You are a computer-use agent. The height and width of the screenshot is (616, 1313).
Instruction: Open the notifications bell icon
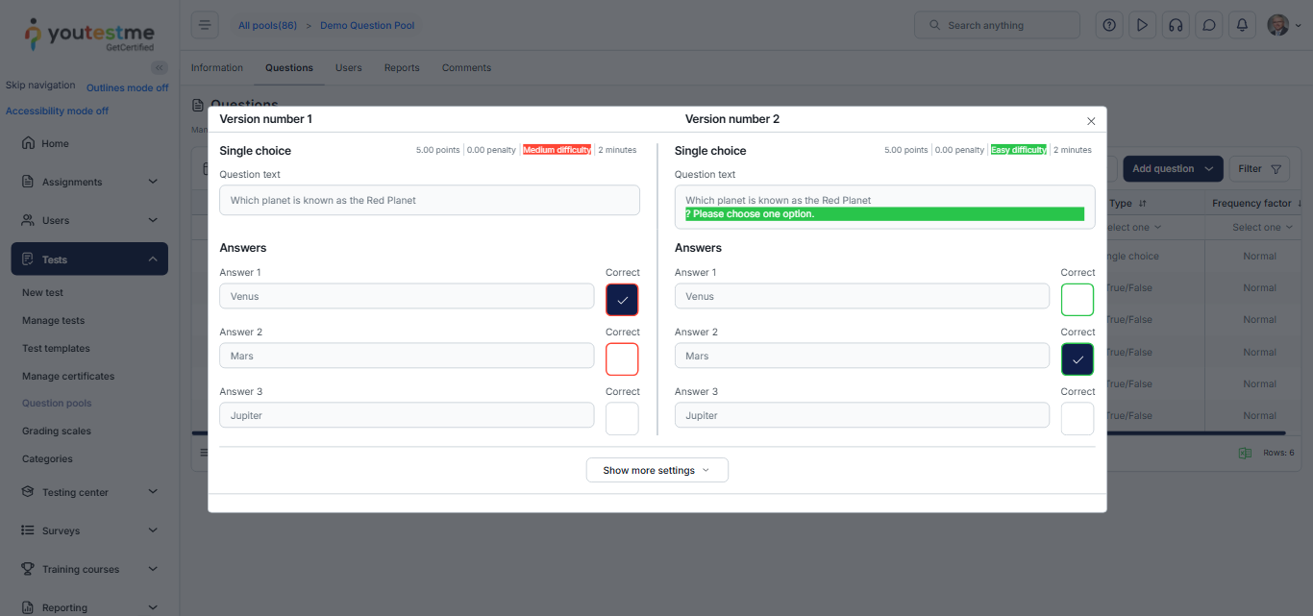1243,25
